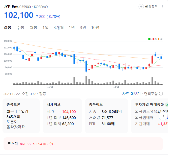The height and width of the screenshot is (155, 171).
Task: Click the green 5-day moving average legend
Action: pos(150,39)
